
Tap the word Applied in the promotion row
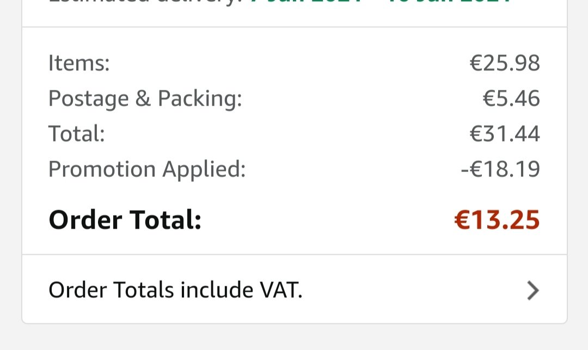point(204,169)
